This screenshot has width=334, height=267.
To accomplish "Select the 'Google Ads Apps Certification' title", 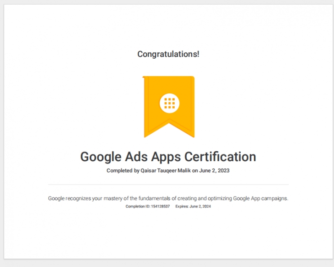I will point(168,157).
